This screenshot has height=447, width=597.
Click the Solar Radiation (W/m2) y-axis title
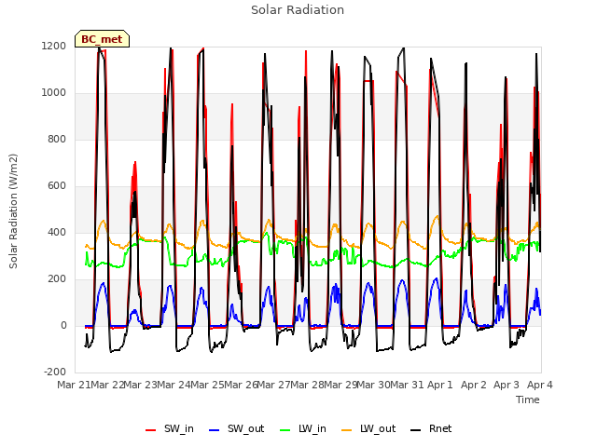point(13,211)
